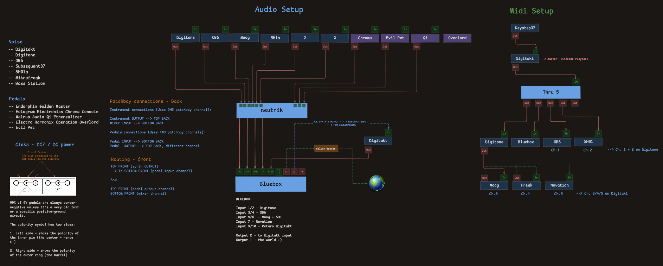This screenshot has width=663, height=266.
Task: Click the Out port below Evil Pet
Action: [x=385, y=47]
